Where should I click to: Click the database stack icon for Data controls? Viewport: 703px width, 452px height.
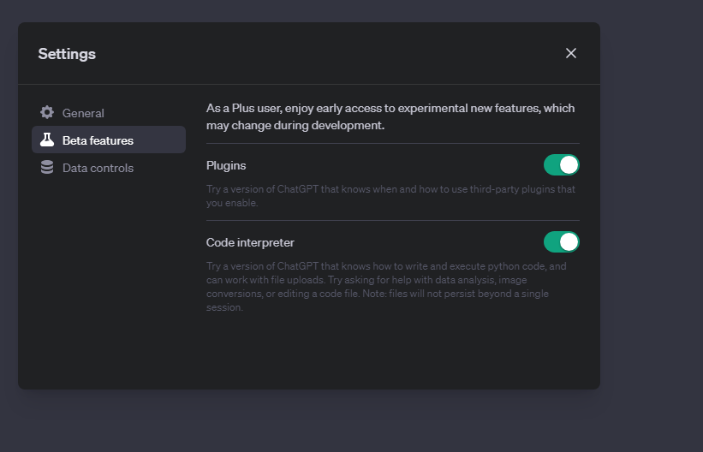click(x=47, y=167)
